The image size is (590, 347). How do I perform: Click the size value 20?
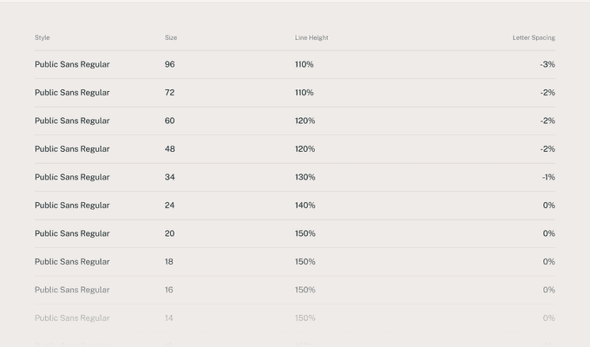click(x=170, y=233)
